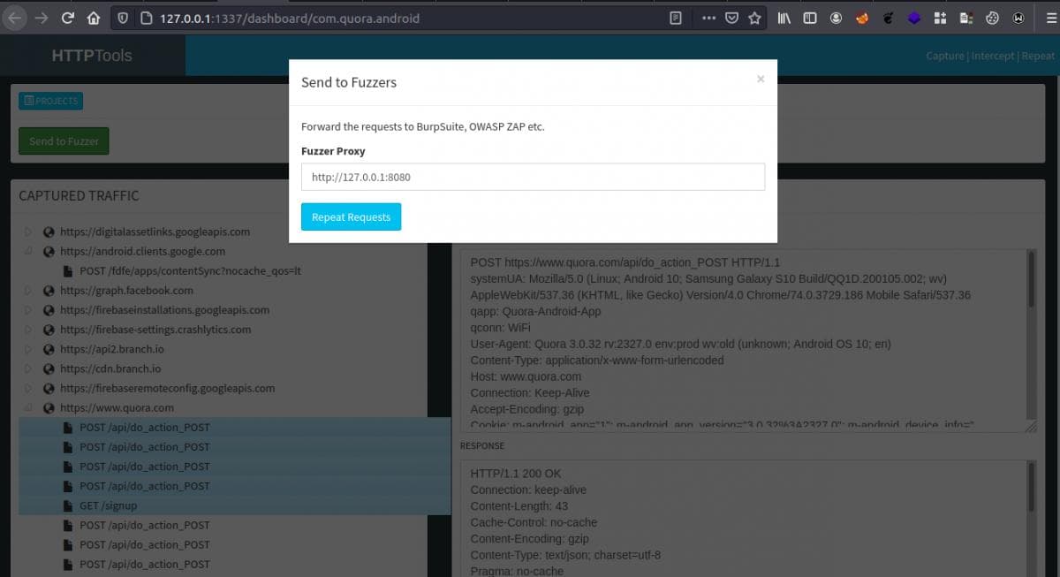Collapse the www.quora.com tree node
Screen dimensions: 1060x577
28,408
